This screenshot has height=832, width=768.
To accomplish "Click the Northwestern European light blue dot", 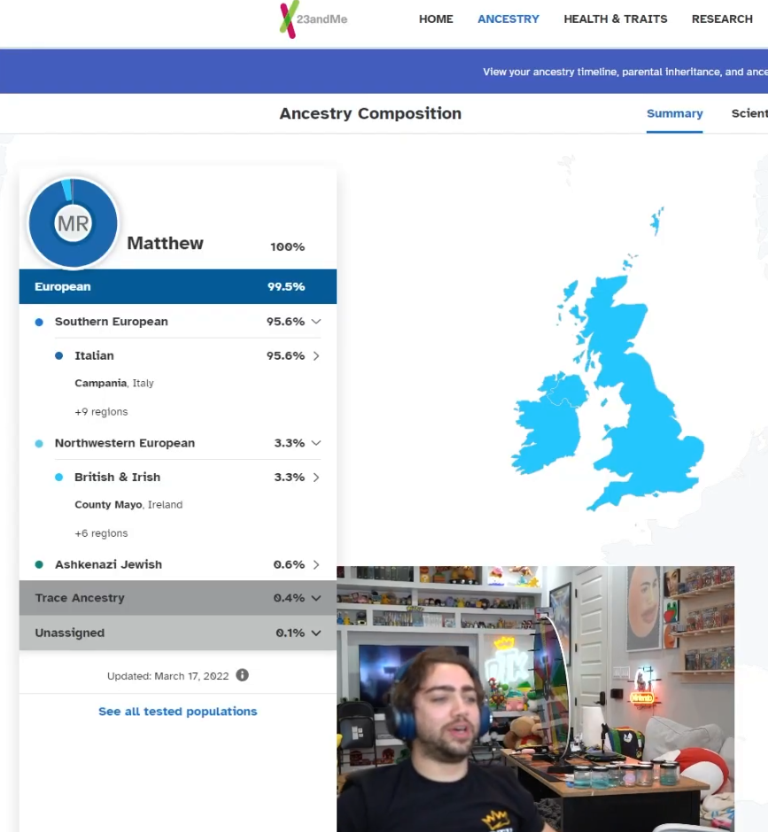I will tap(39, 444).
